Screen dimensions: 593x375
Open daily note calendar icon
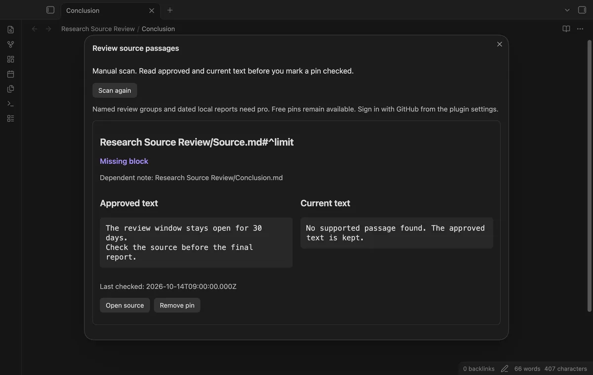click(x=10, y=74)
